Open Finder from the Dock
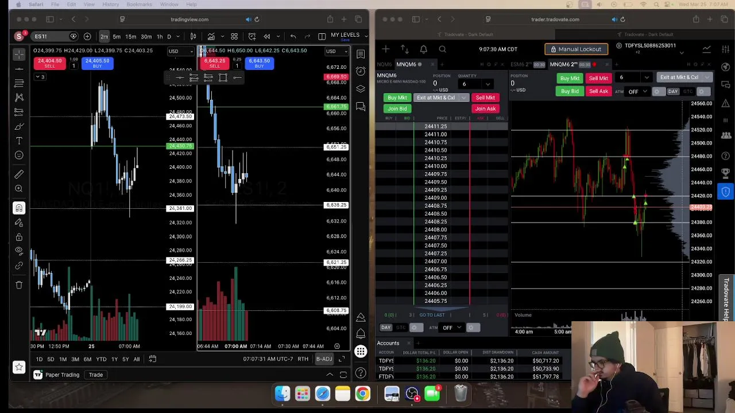Image resolution: width=735 pixels, height=413 pixels. (x=283, y=393)
